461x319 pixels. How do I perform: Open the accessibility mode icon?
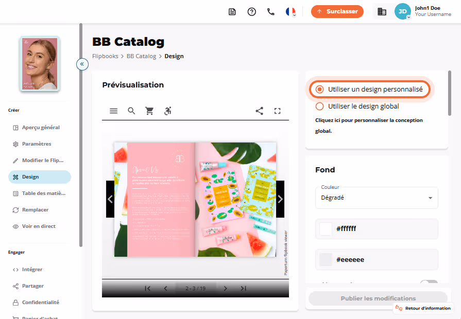167,111
